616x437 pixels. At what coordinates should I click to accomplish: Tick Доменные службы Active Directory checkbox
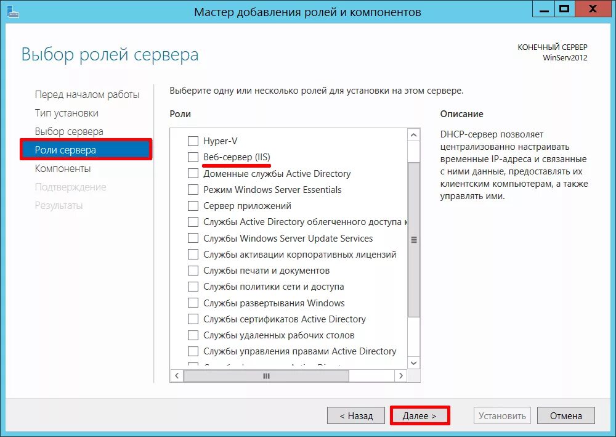coord(193,173)
